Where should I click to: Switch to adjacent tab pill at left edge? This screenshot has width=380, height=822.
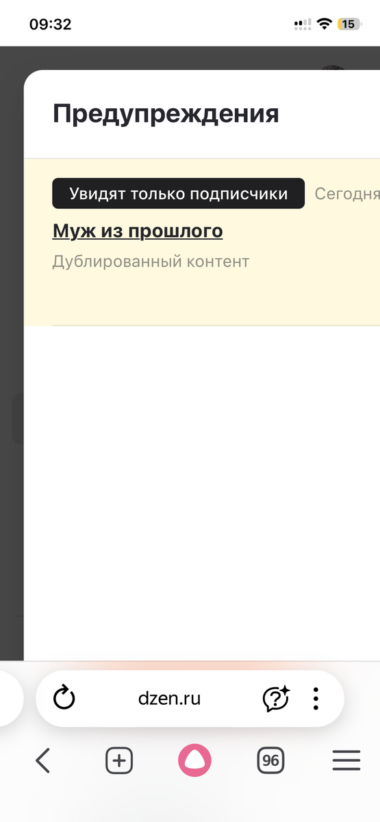click(x=11, y=699)
